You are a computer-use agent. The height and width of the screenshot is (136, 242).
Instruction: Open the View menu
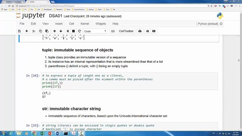click(x=45, y=24)
